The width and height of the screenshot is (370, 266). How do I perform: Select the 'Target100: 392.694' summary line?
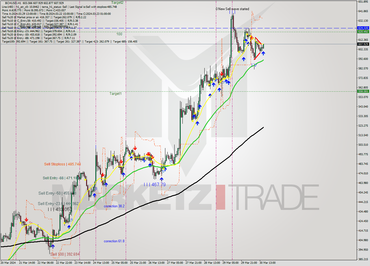click(x=69, y=42)
